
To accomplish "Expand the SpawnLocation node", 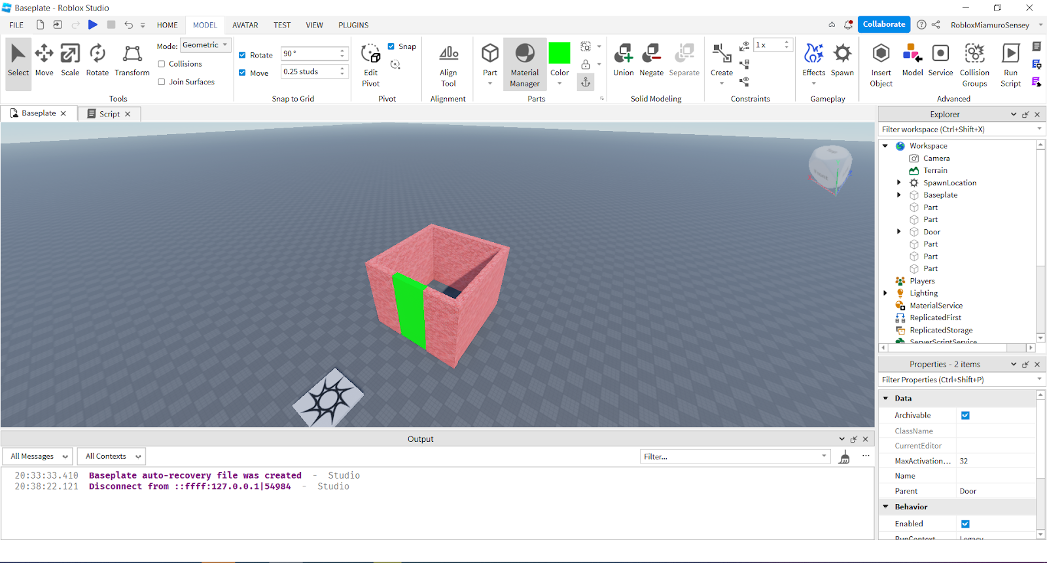I will [899, 183].
